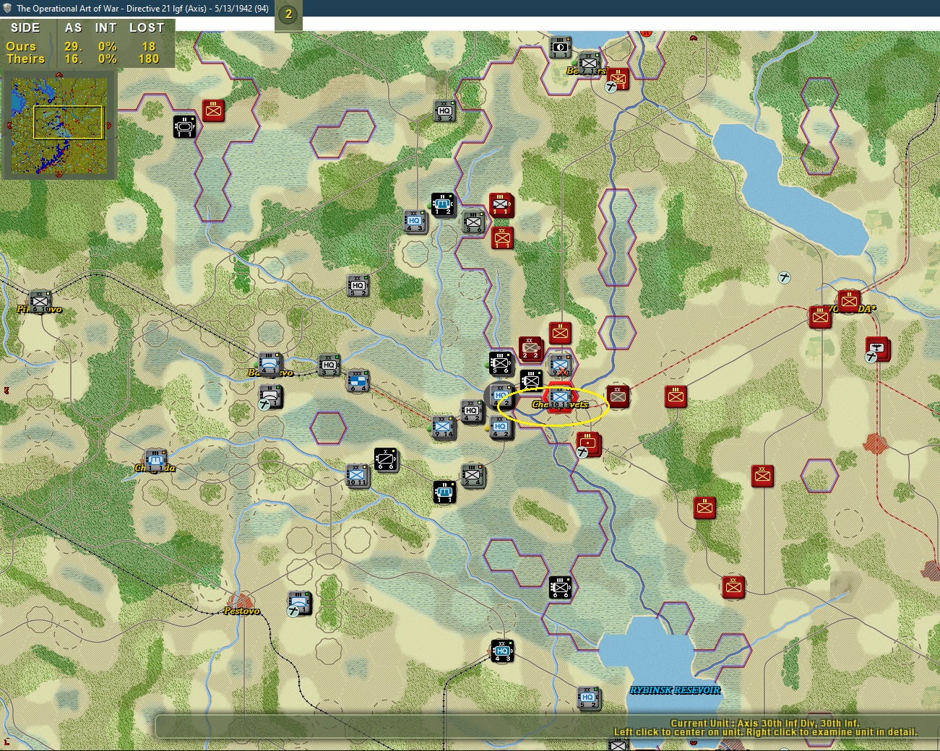Select the grey infantry regiment 3-6
The image size is (940, 751).
pos(473,222)
